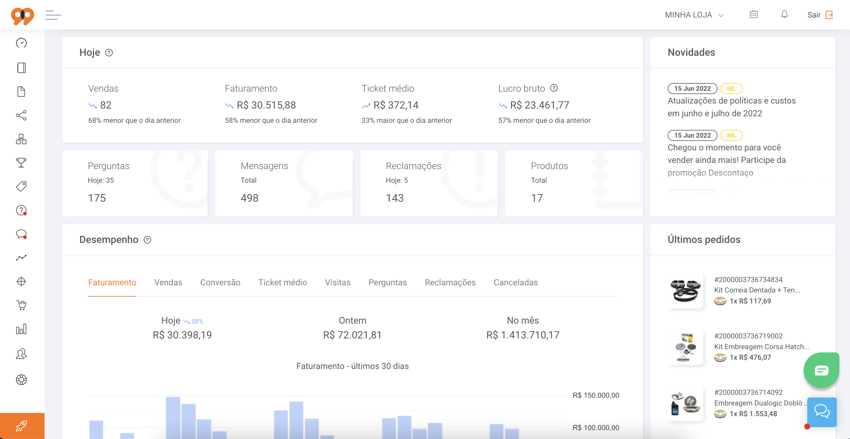The image size is (850, 439).
Task: Open the crosshair target sidebar icon
Action: click(x=21, y=281)
